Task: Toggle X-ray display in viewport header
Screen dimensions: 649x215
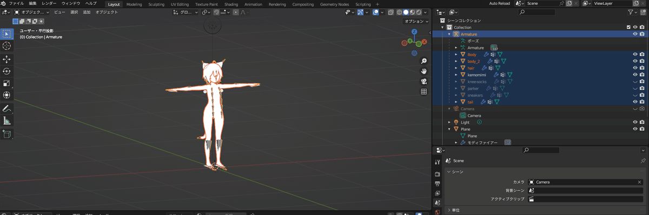Action: click(390, 12)
